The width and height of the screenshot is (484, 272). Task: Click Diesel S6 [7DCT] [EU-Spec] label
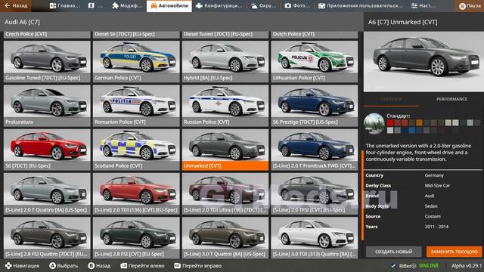coord(124,34)
